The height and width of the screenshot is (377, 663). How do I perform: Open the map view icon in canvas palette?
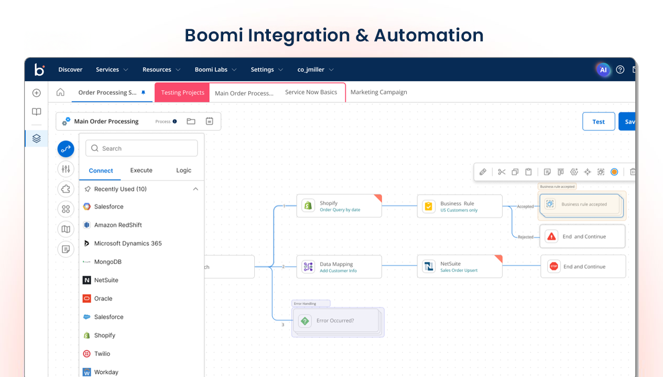(x=66, y=229)
